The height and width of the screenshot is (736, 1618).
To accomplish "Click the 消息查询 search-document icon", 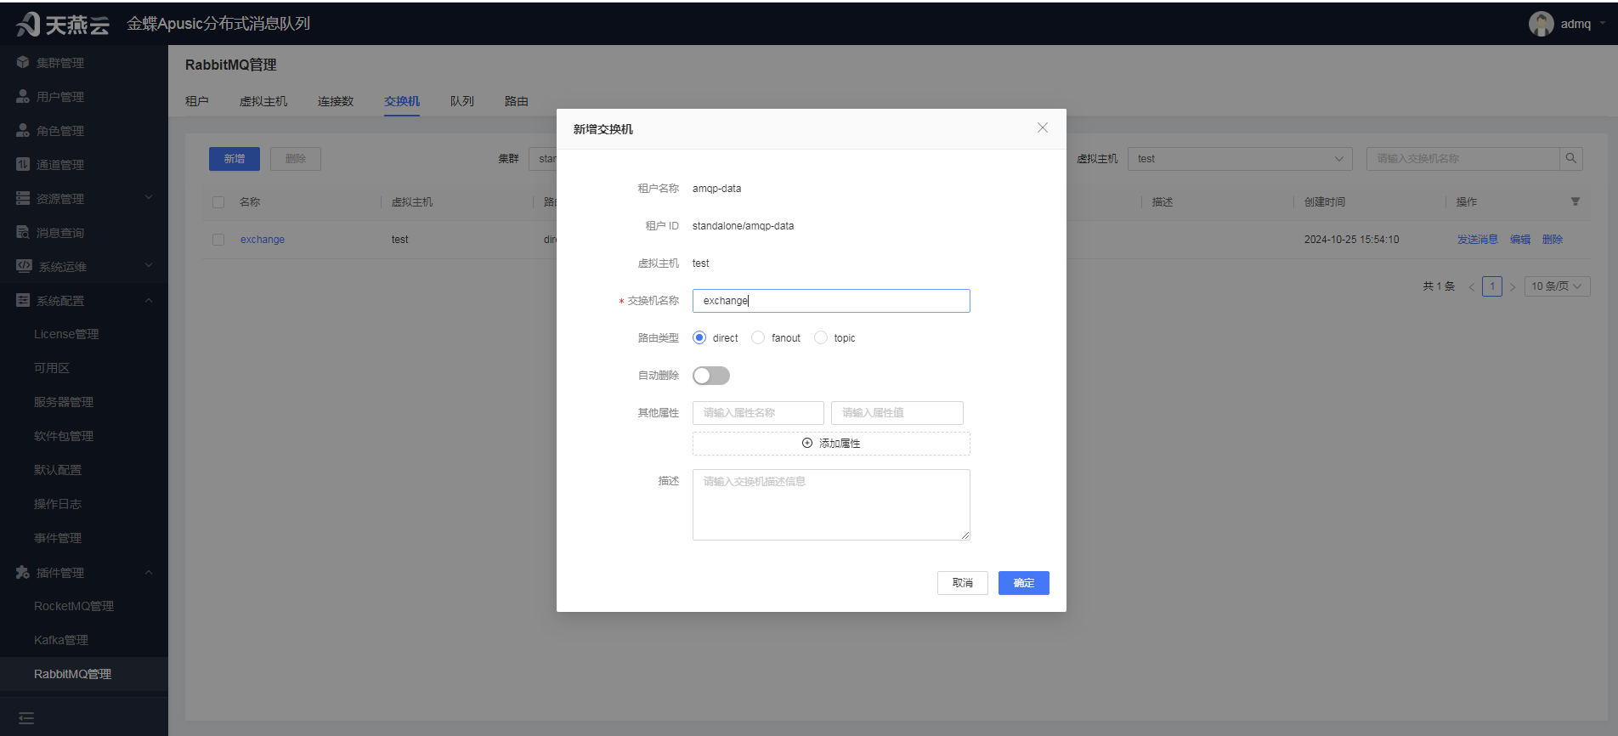I will pyautogui.click(x=23, y=232).
